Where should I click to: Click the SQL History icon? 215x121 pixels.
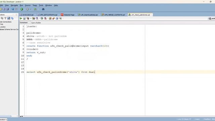point(57,18)
